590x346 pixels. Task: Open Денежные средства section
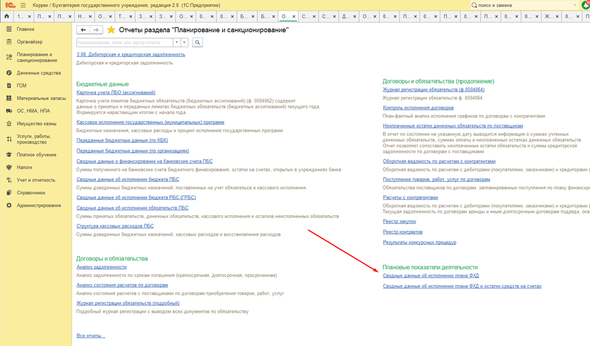click(x=39, y=73)
